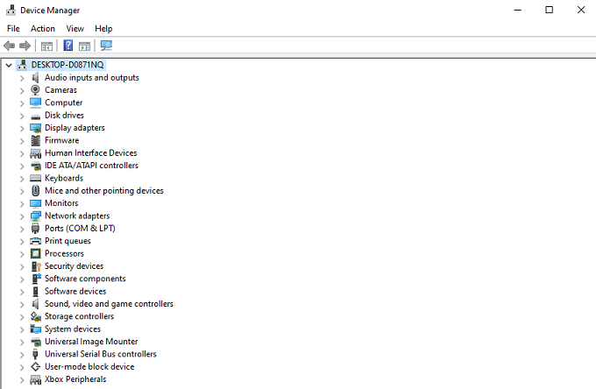Click the Cameras webcam icon
Viewport: 596px width, 389px height.
35,90
